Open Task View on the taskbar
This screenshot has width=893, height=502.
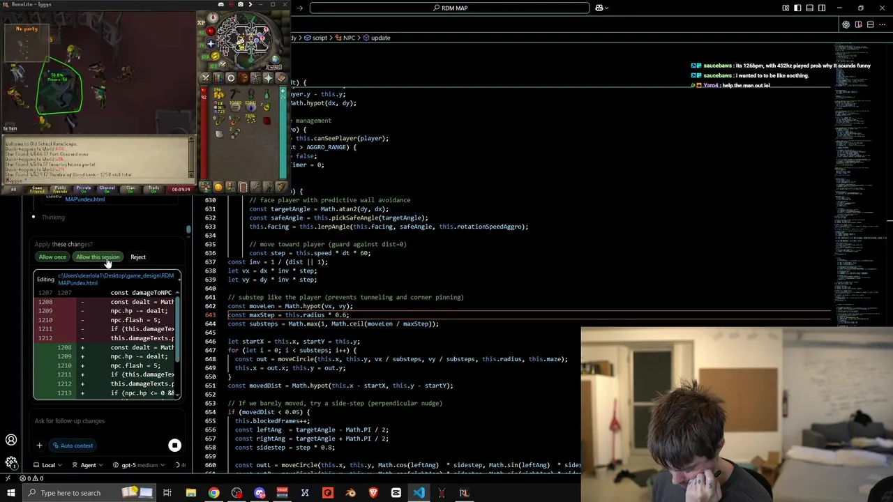point(167,493)
